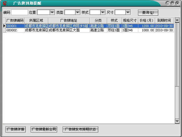Open 广告牌详情 details

coord(15,129)
